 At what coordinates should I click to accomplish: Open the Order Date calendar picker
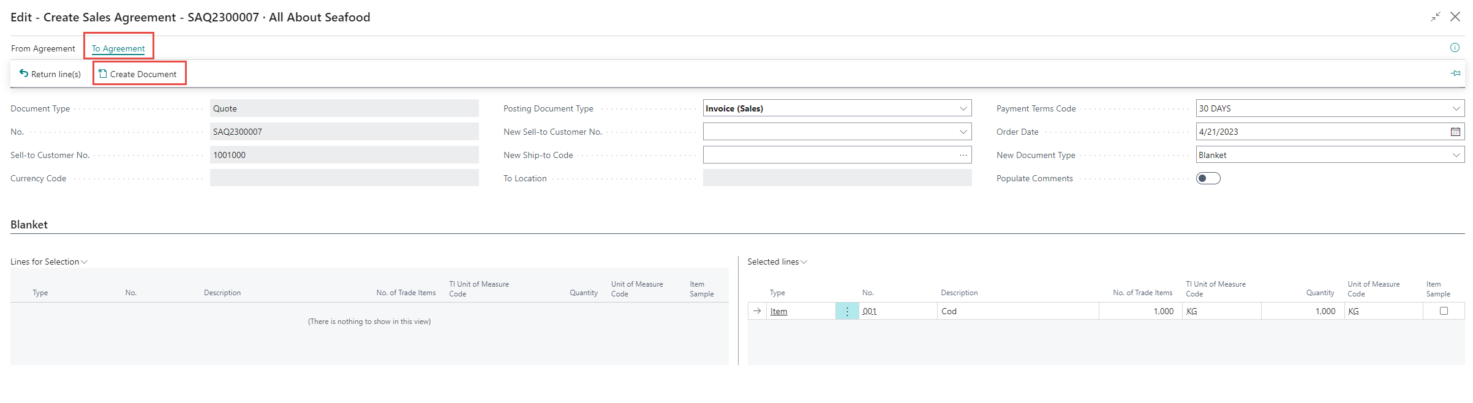(1455, 132)
